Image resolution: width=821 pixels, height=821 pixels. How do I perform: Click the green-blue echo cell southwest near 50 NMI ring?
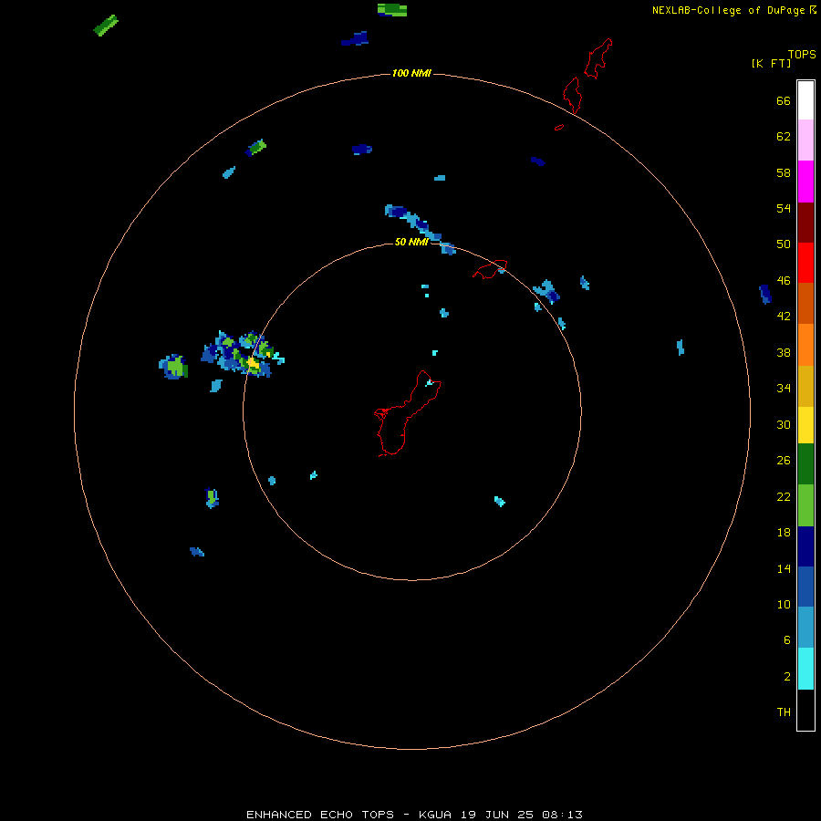click(x=212, y=498)
